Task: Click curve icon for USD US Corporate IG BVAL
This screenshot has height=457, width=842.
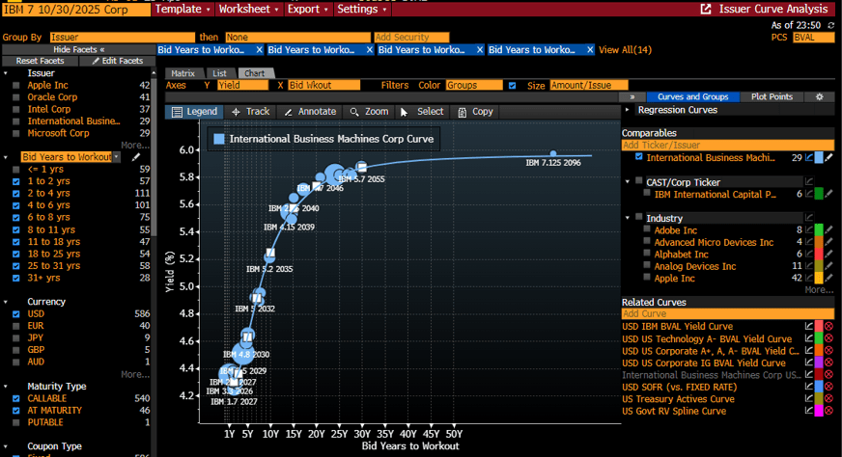Action: [x=809, y=363]
